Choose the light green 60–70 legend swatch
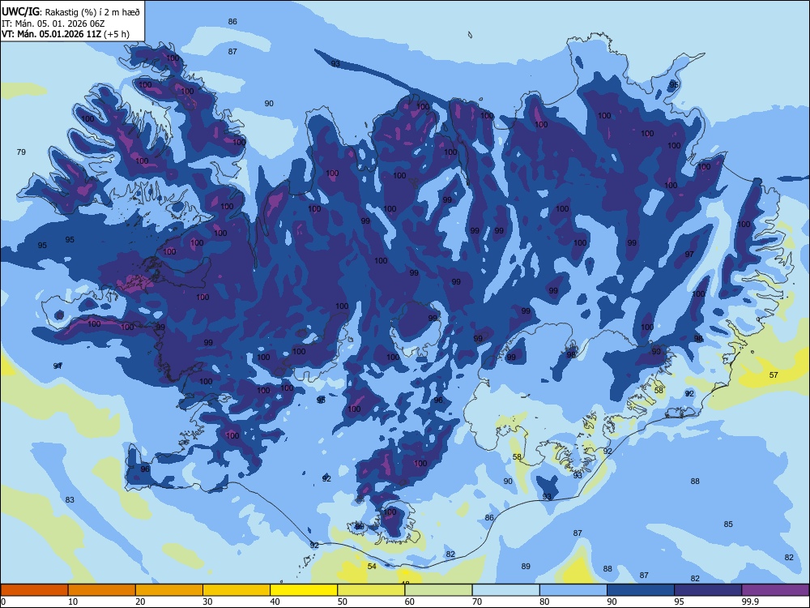Image resolution: width=810 pixels, height=608 pixels. tap(438, 590)
